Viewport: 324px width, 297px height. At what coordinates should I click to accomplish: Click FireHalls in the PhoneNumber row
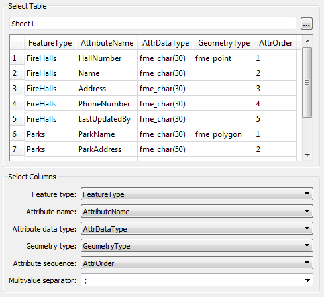point(50,104)
